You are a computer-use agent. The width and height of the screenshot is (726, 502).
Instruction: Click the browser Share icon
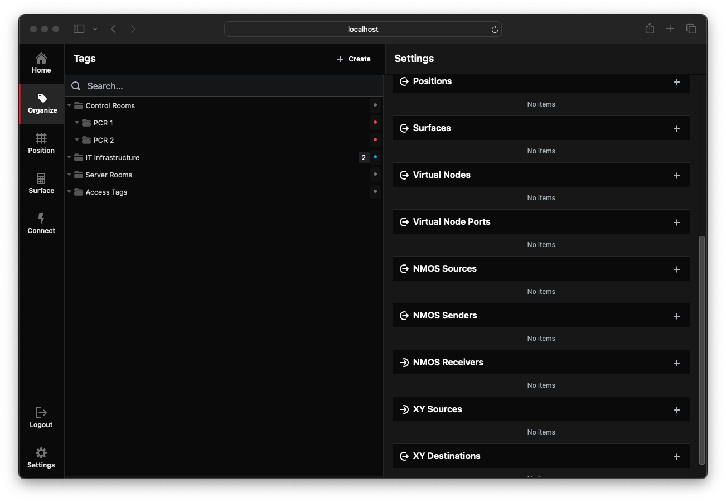pyautogui.click(x=650, y=28)
